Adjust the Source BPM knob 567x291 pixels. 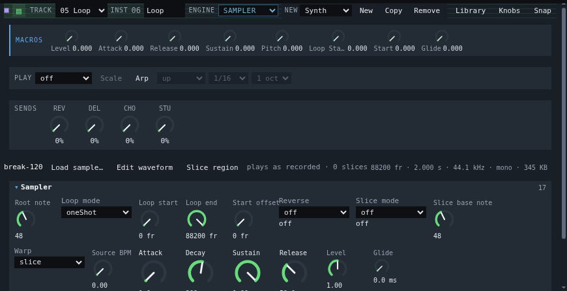point(103,269)
